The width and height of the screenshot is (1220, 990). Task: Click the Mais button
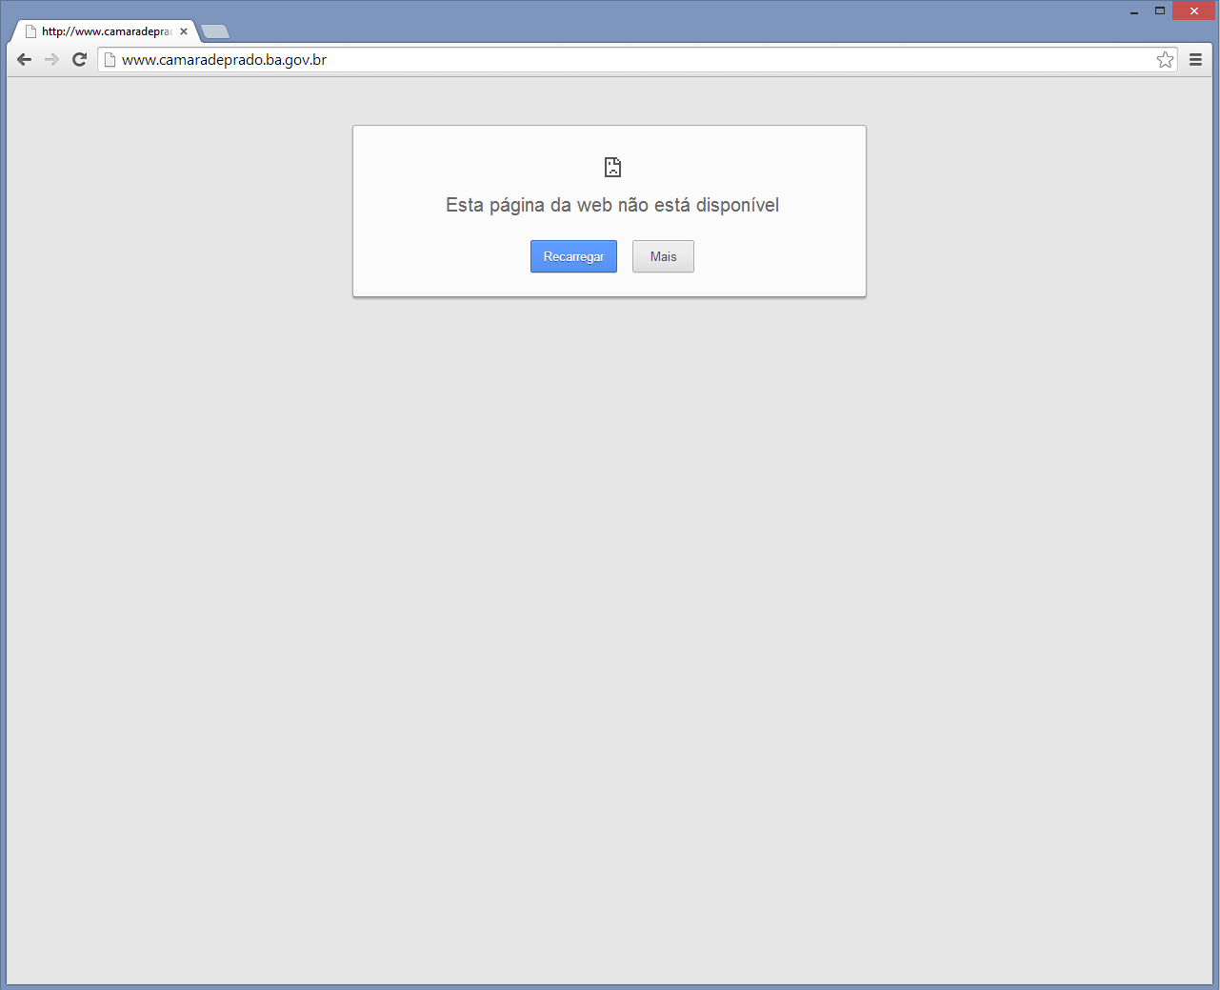click(x=663, y=256)
